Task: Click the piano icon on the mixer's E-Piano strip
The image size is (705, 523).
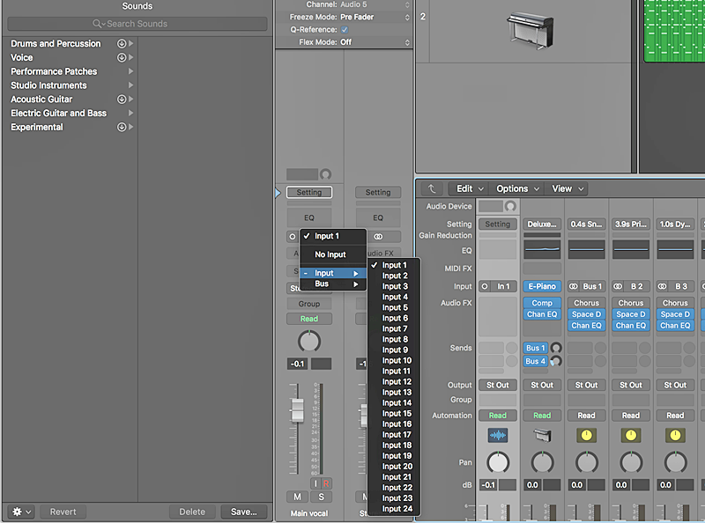Action: click(x=542, y=435)
